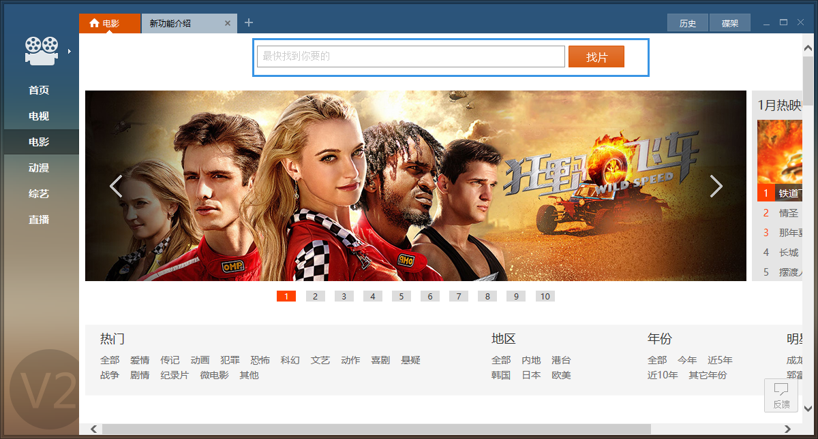Select the 科幻 genre filter

[x=290, y=360]
